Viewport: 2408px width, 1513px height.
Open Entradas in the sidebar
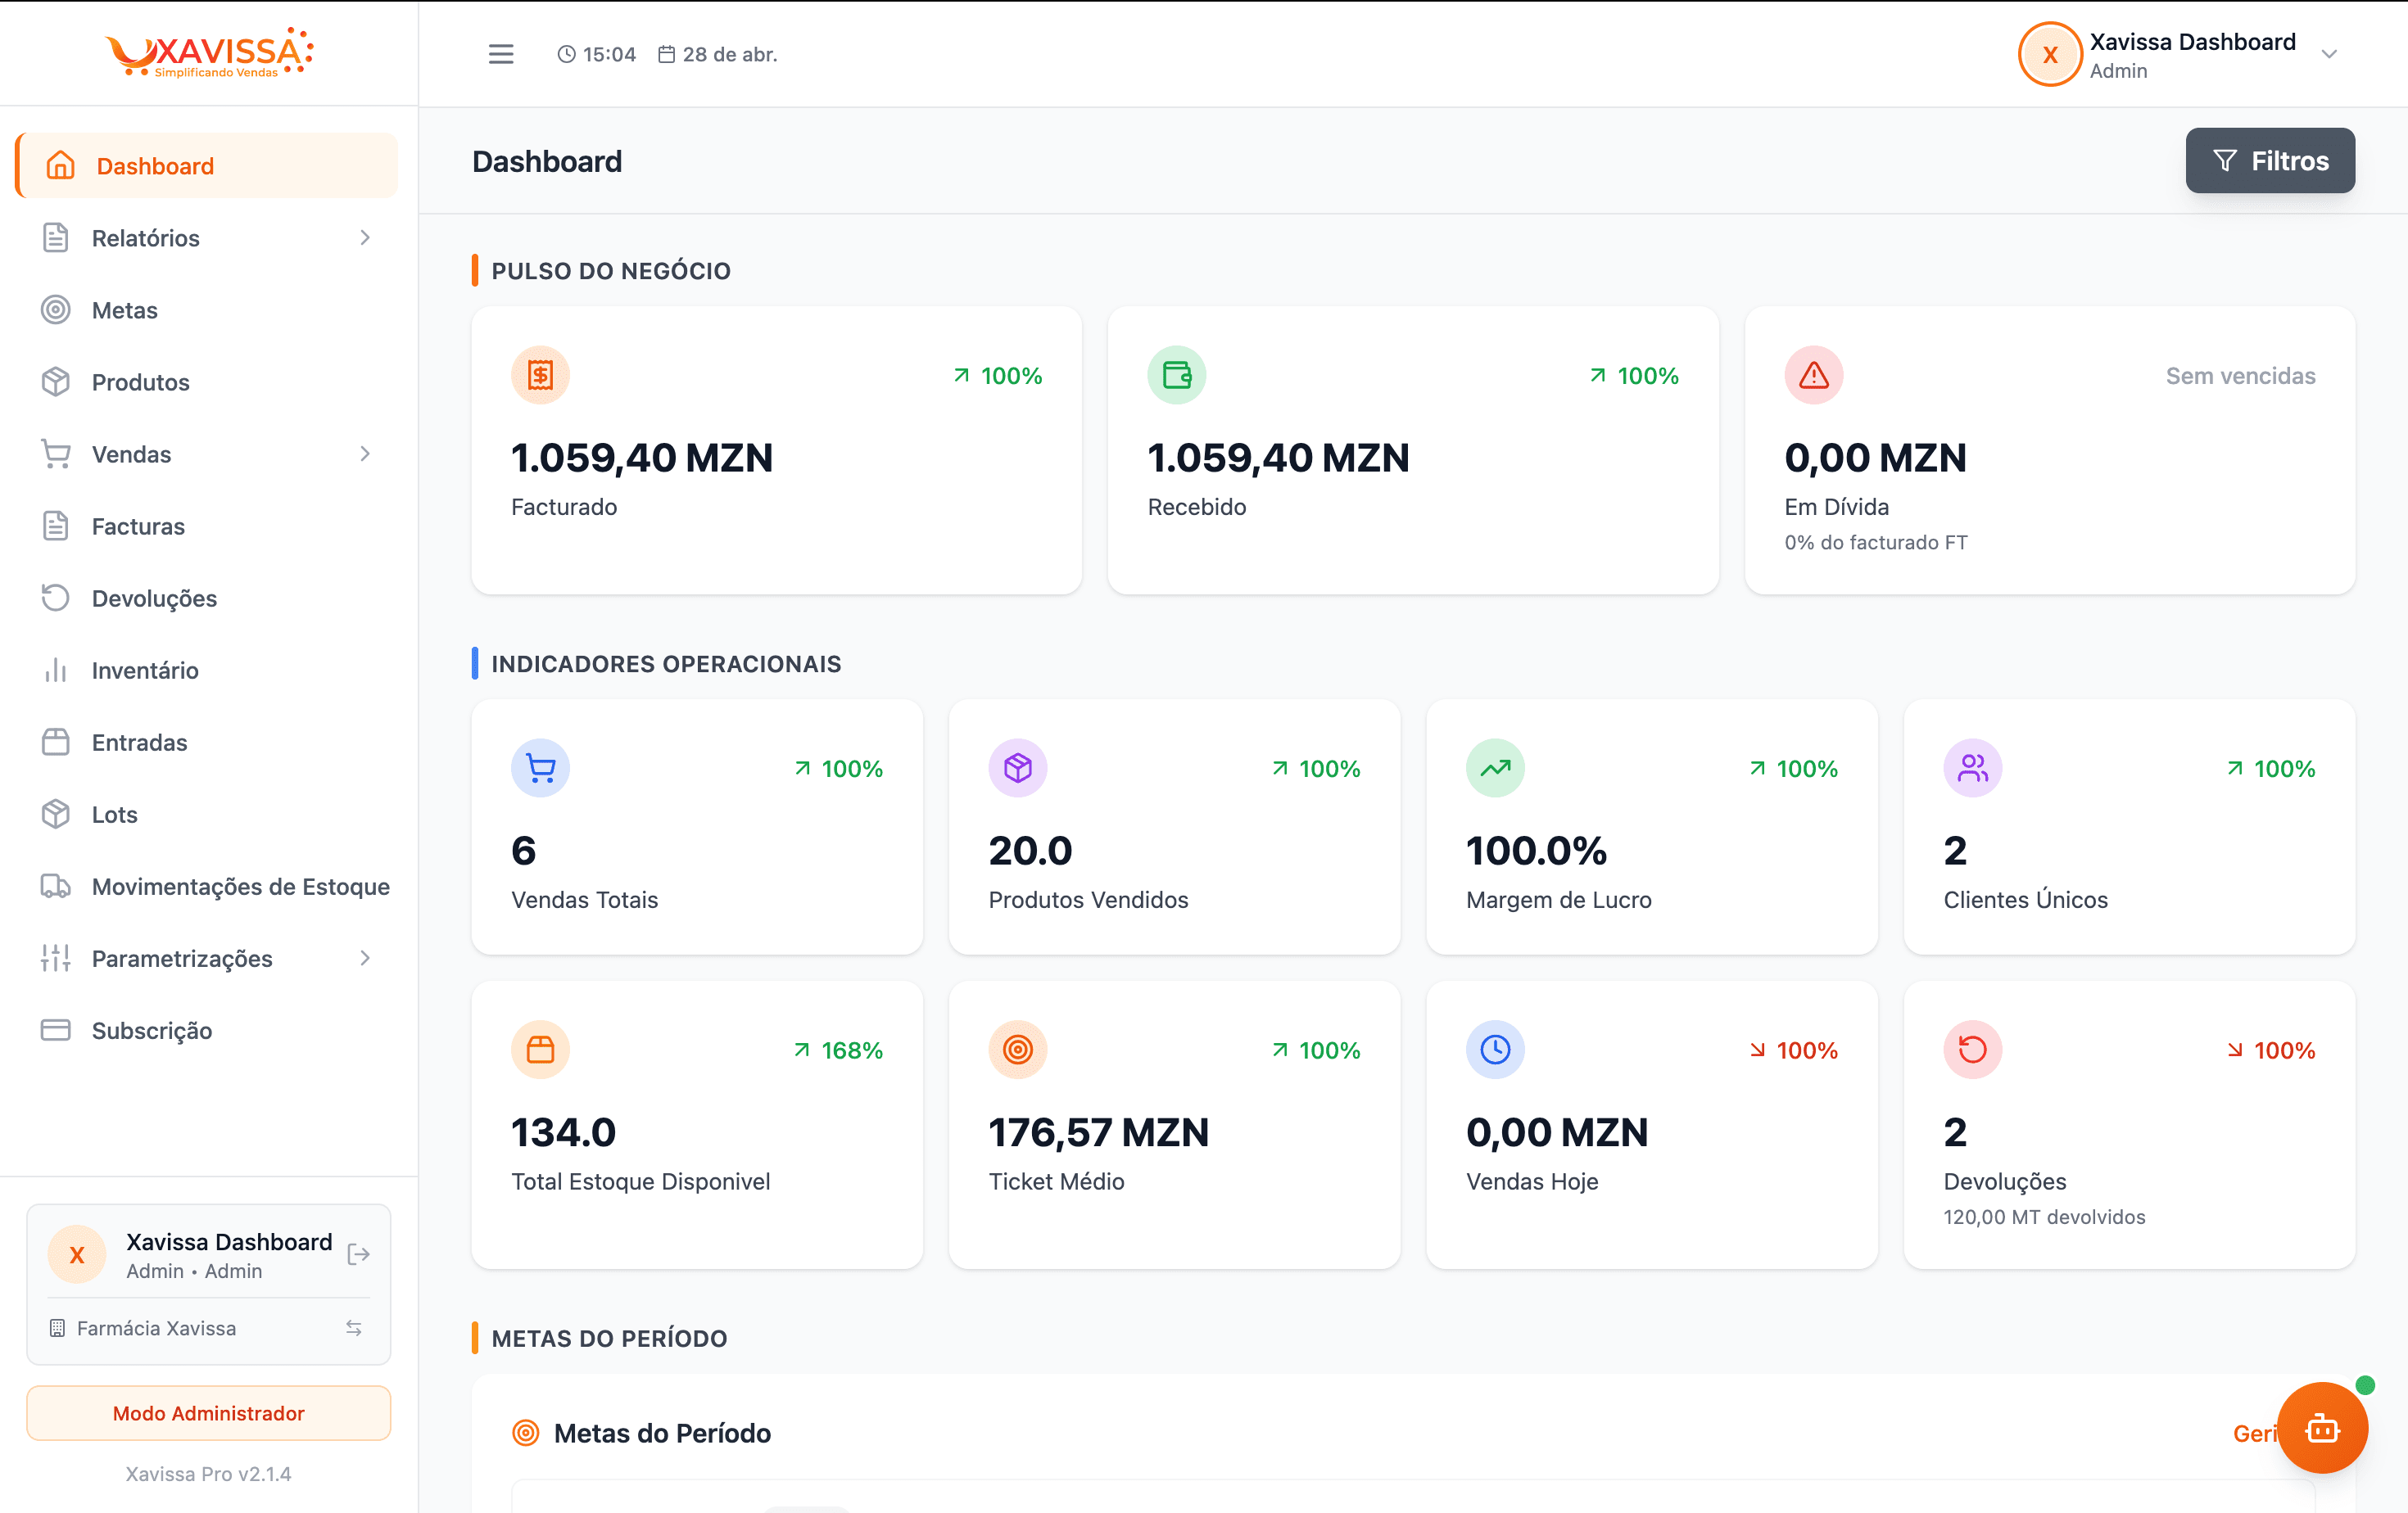(207, 742)
